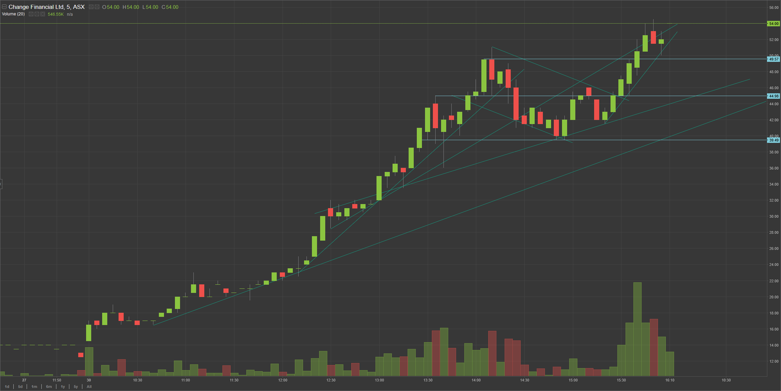Remove the Volume (20) indicator

[x=43, y=14]
